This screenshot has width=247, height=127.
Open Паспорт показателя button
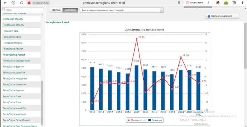[x=222, y=16]
